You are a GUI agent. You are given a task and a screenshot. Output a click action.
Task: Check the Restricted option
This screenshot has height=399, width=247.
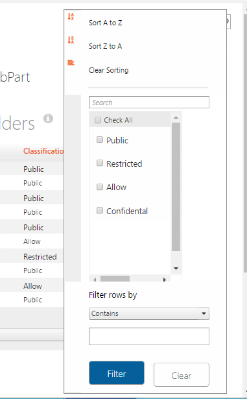tap(100, 163)
